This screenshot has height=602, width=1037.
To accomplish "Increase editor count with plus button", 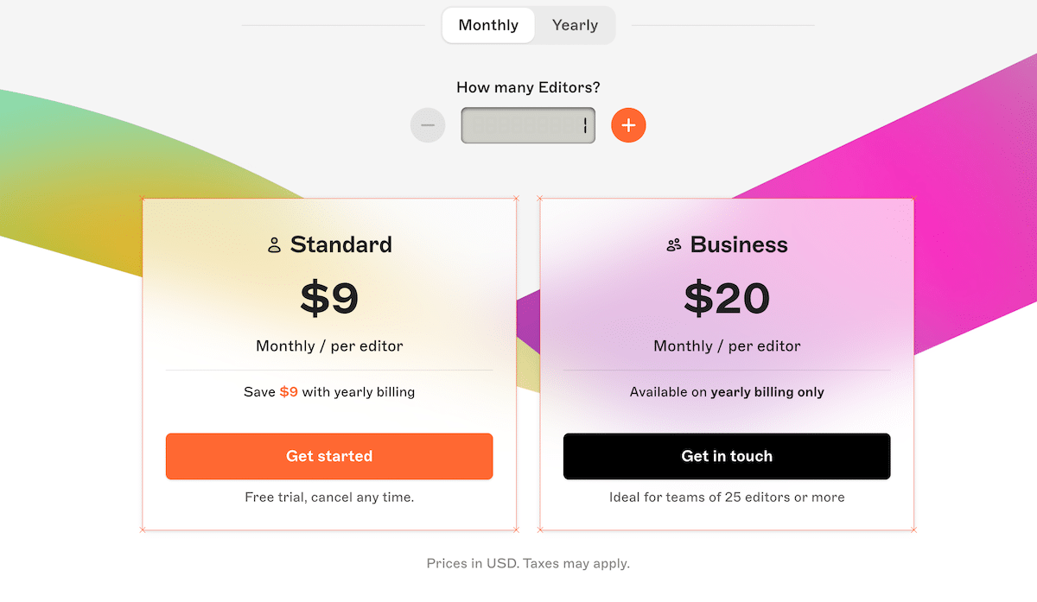I will [628, 125].
